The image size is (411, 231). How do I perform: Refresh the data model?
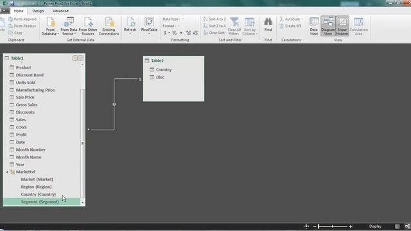(x=130, y=26)
